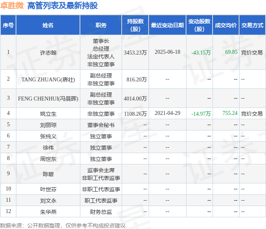Select the name 陈碧
The height and width of the screenshot is (229, 266).
(x=48, y=174)
